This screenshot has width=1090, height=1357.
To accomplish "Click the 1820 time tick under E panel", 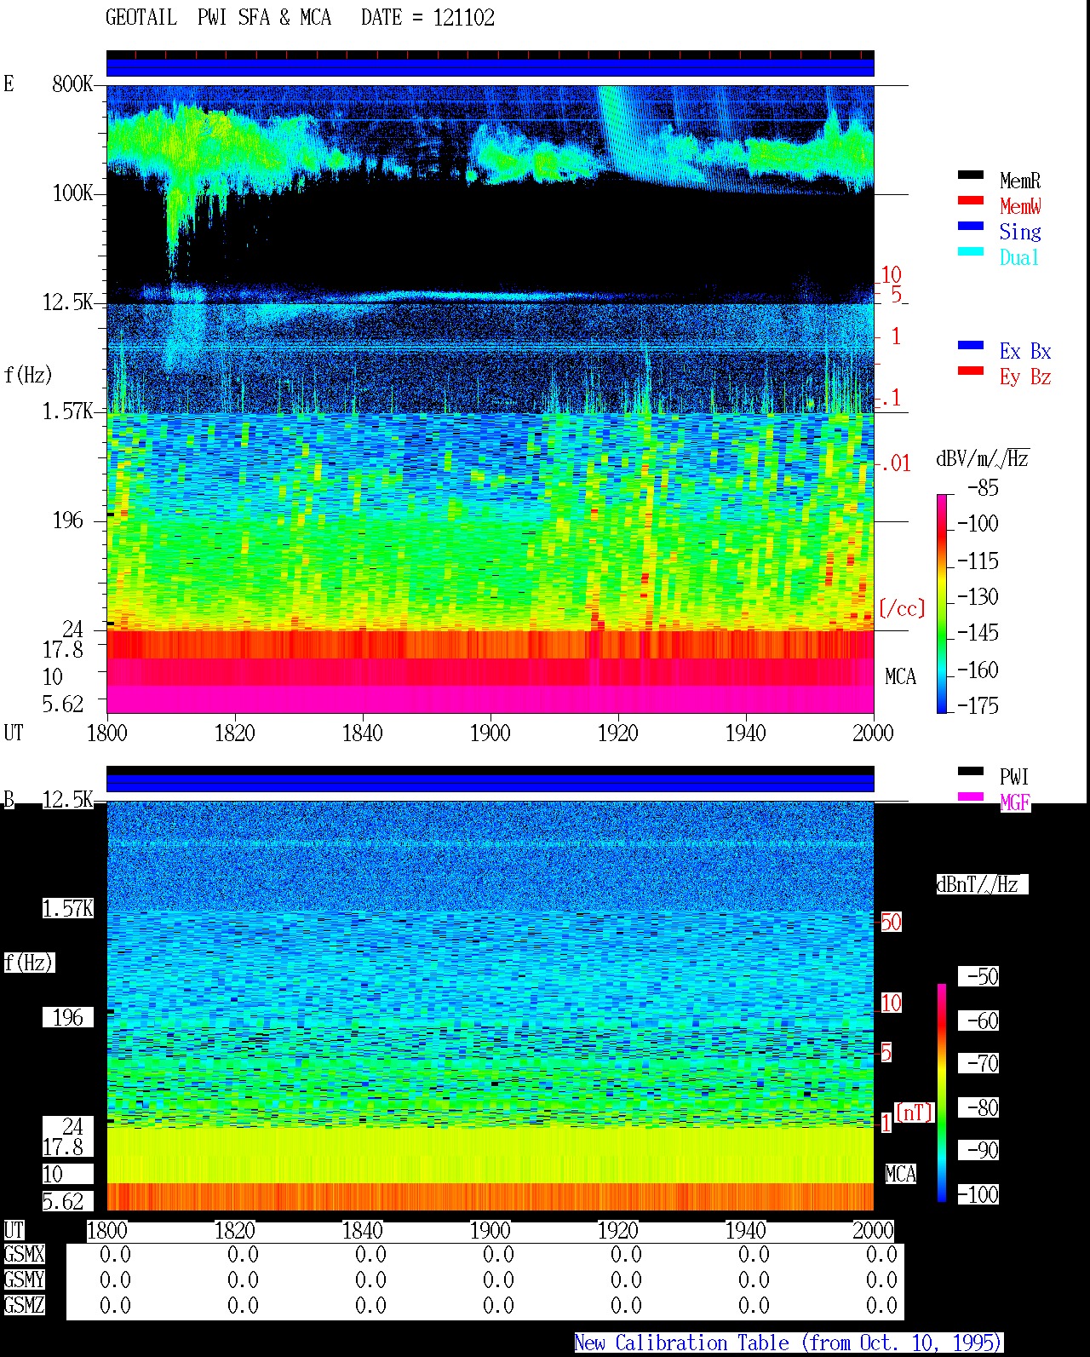I will pos(234,733).
